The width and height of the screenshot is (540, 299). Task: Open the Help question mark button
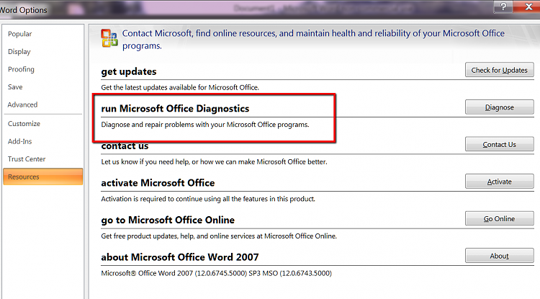pyautogui.click(x=503, y=6)
